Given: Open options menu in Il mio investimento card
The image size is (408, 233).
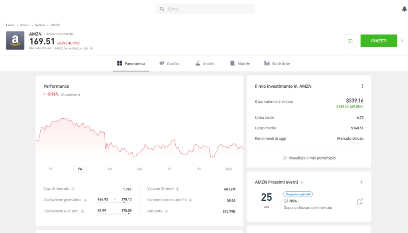Looking at the screenshot, I should (362, 86).
